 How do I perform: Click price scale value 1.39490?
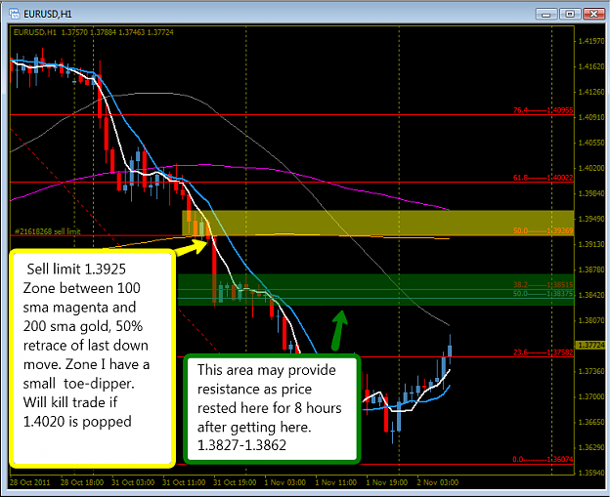pyautogui.click(x=591, y=219)
